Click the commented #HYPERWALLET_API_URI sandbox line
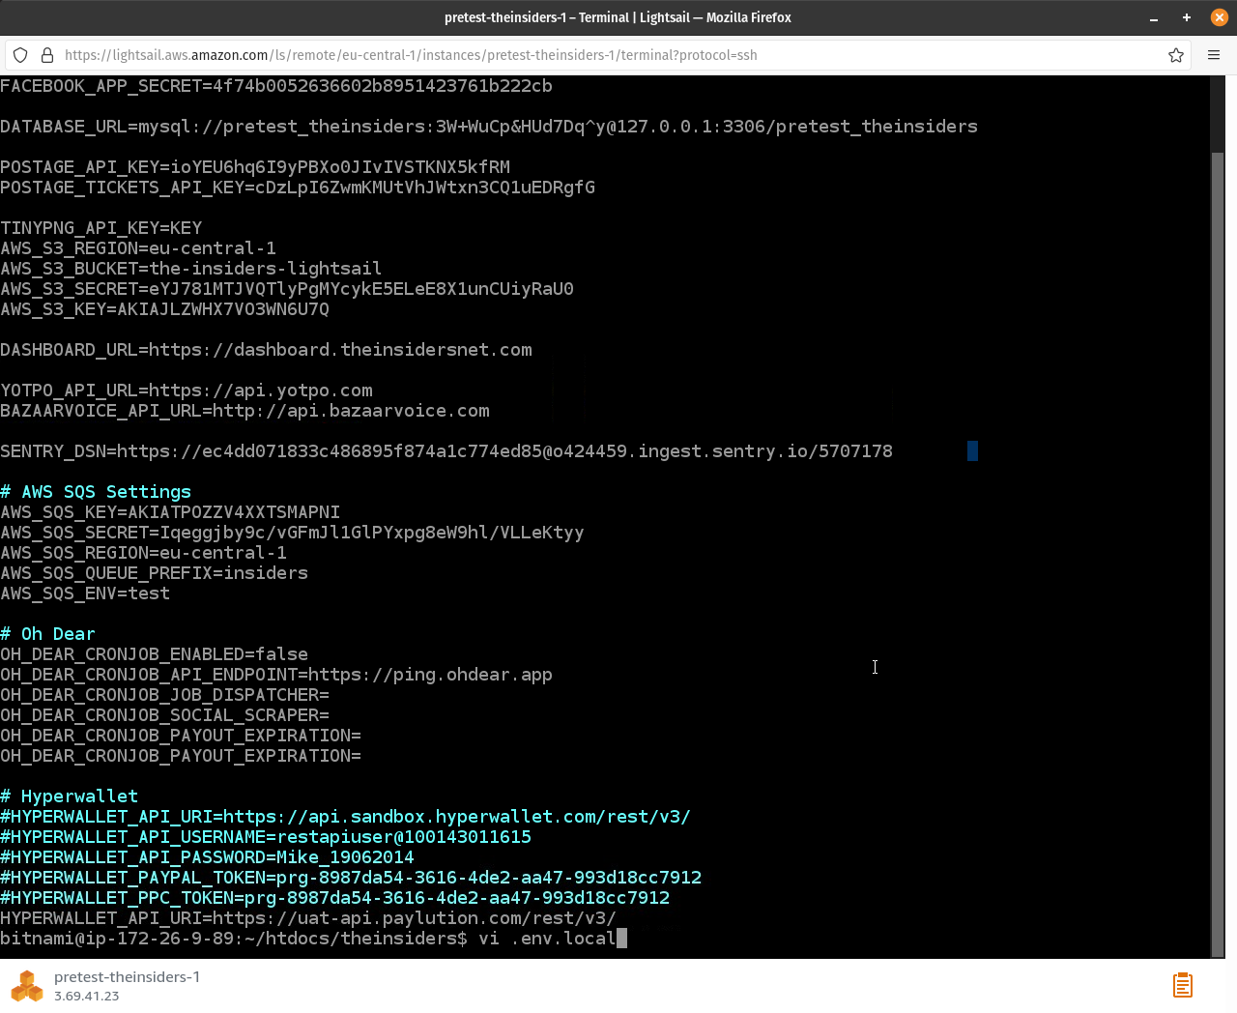1237x1013 pixels. [345, 817]
